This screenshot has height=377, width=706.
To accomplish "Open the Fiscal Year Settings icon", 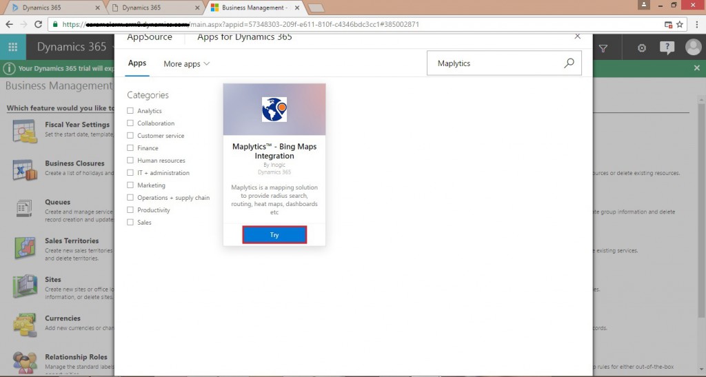I will point(25,131).
